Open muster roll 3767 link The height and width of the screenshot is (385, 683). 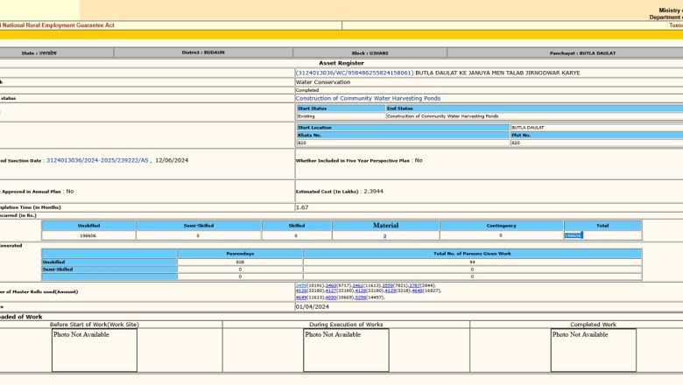tap(415, 285)
